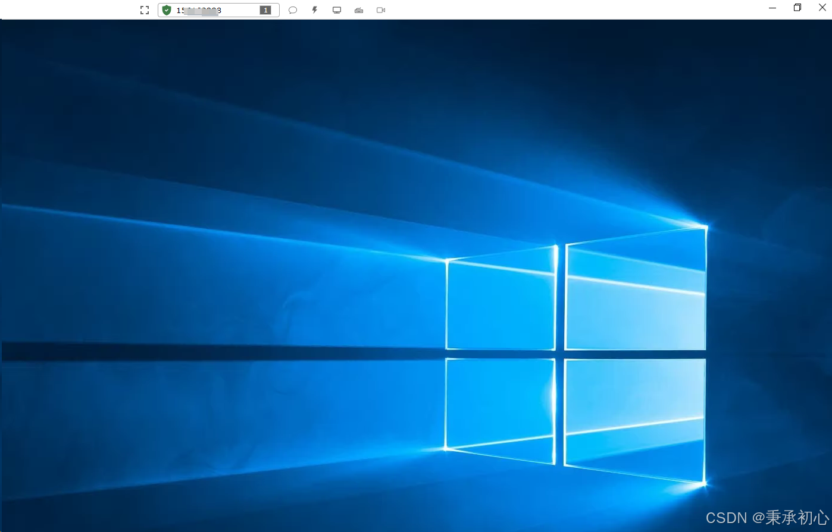Click the green security shield icon
The height and width of the screenshot is (532, 832).
(x=167, y=10)
